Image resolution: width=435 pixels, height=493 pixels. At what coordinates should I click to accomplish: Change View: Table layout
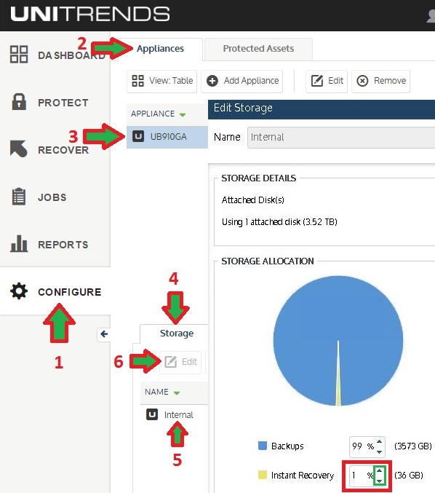coord(161,81)
